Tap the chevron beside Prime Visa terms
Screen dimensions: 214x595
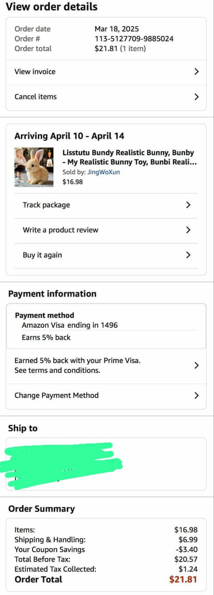point(196,365)
